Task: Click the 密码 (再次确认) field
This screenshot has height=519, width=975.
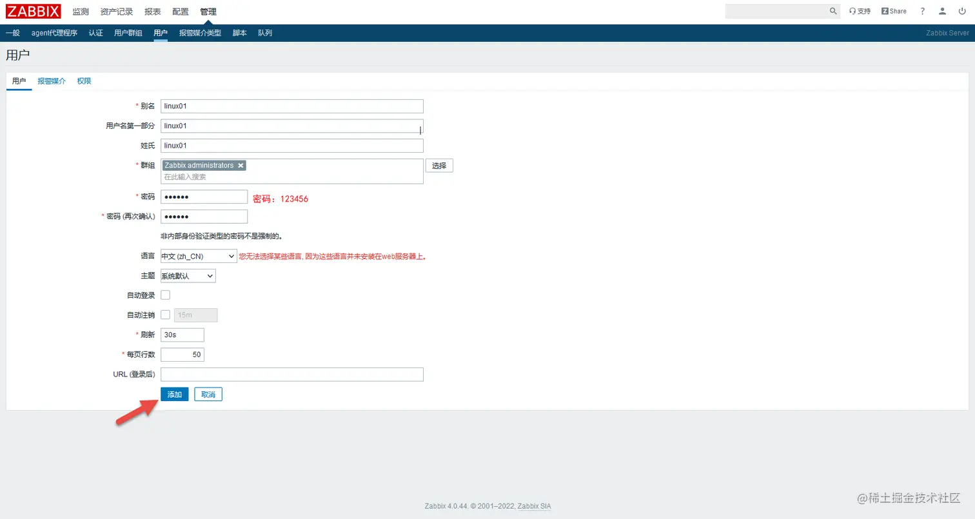Action: coord(204,217)
